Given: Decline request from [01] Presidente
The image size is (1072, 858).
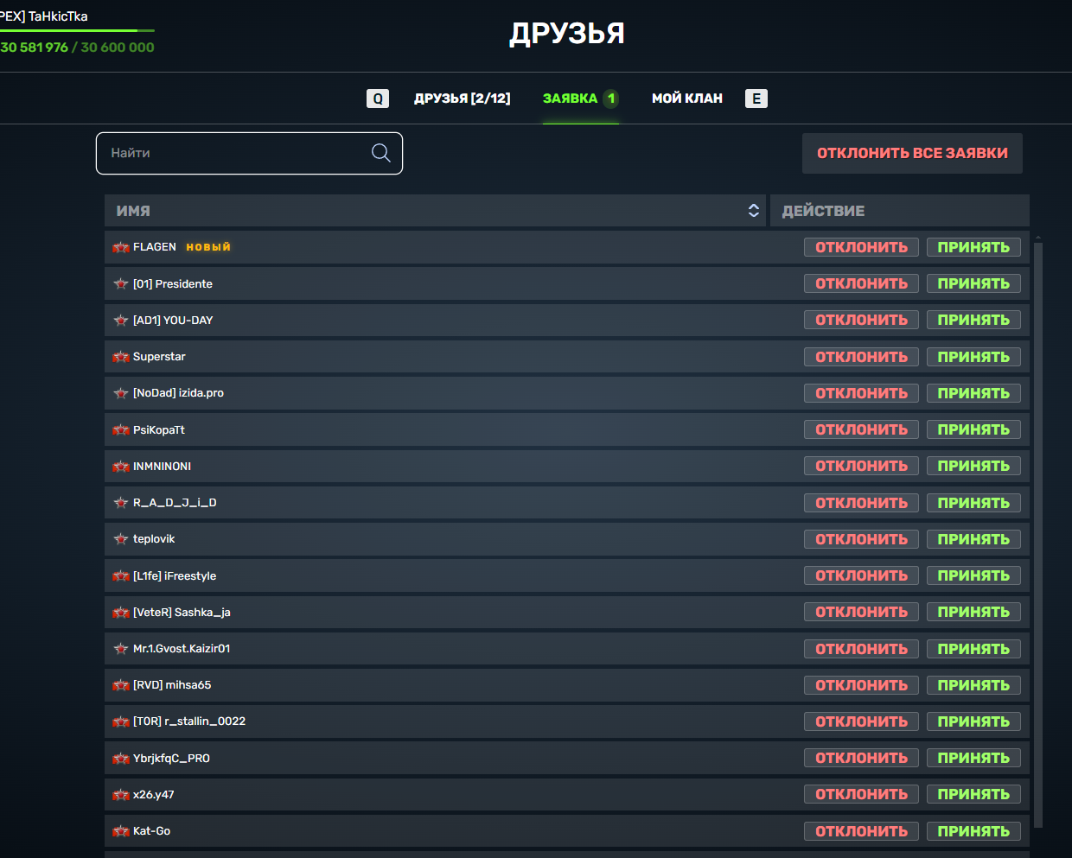Looking at the screenshot, I should click(x=861, y=283).
